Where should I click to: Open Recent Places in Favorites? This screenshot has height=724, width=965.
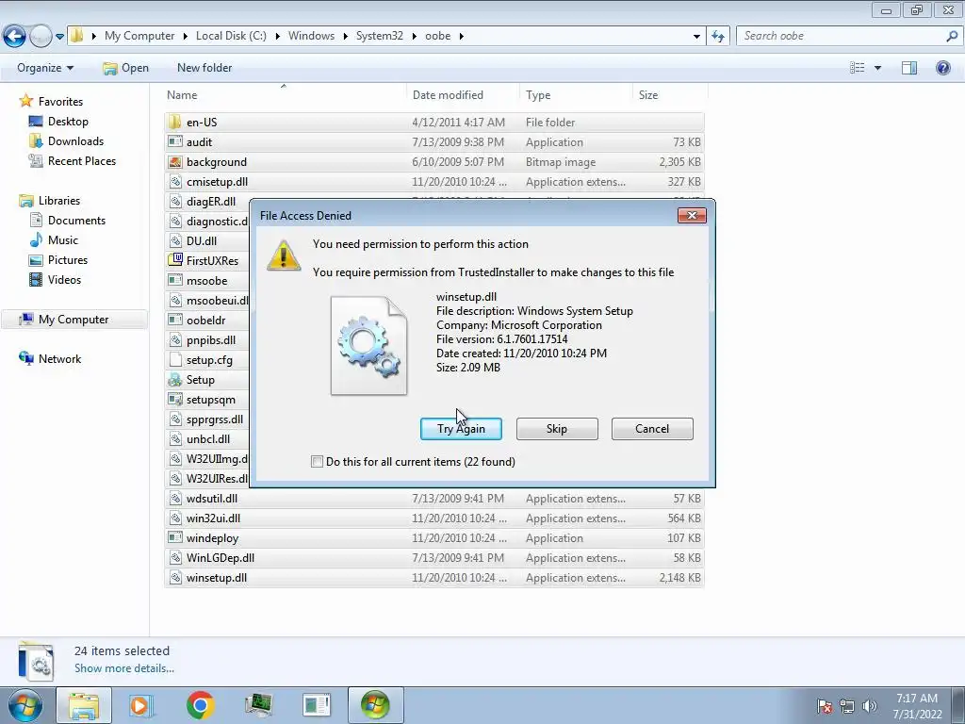pyautogui.click(x=82, y=160)
